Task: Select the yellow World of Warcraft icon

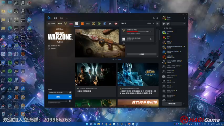Action: click(94, 24)
